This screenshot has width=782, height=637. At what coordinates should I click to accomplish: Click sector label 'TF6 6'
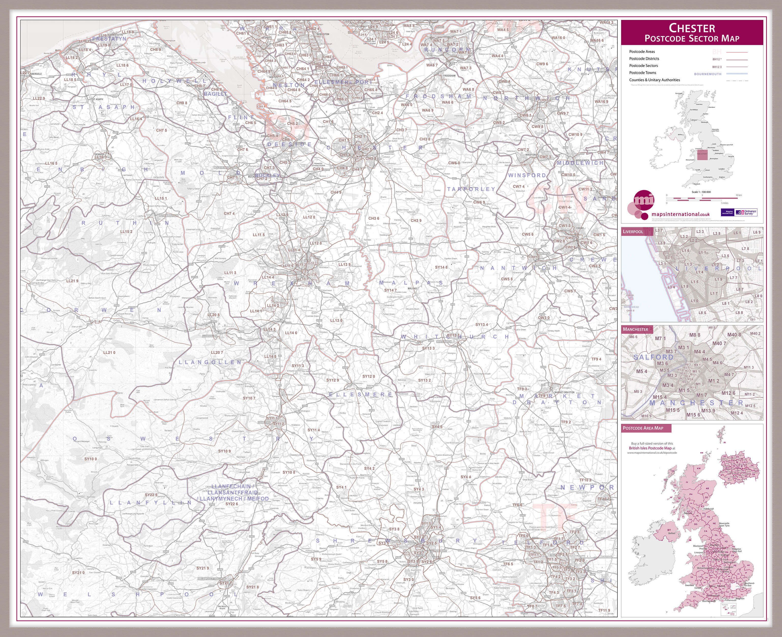(518, 505)
